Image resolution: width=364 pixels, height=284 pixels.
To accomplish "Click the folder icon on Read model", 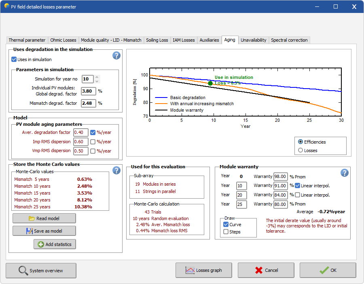I will pyautogui.click(x=32, y=218).
